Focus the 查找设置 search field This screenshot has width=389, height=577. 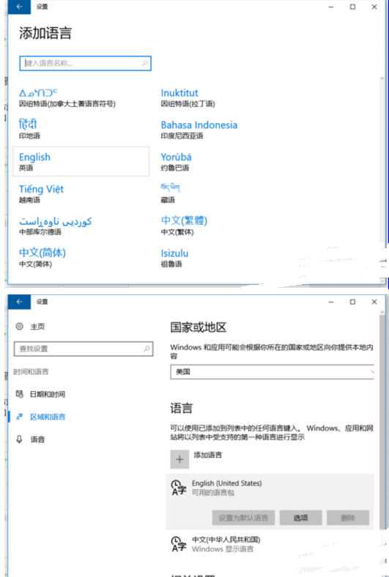click(84, 349)
